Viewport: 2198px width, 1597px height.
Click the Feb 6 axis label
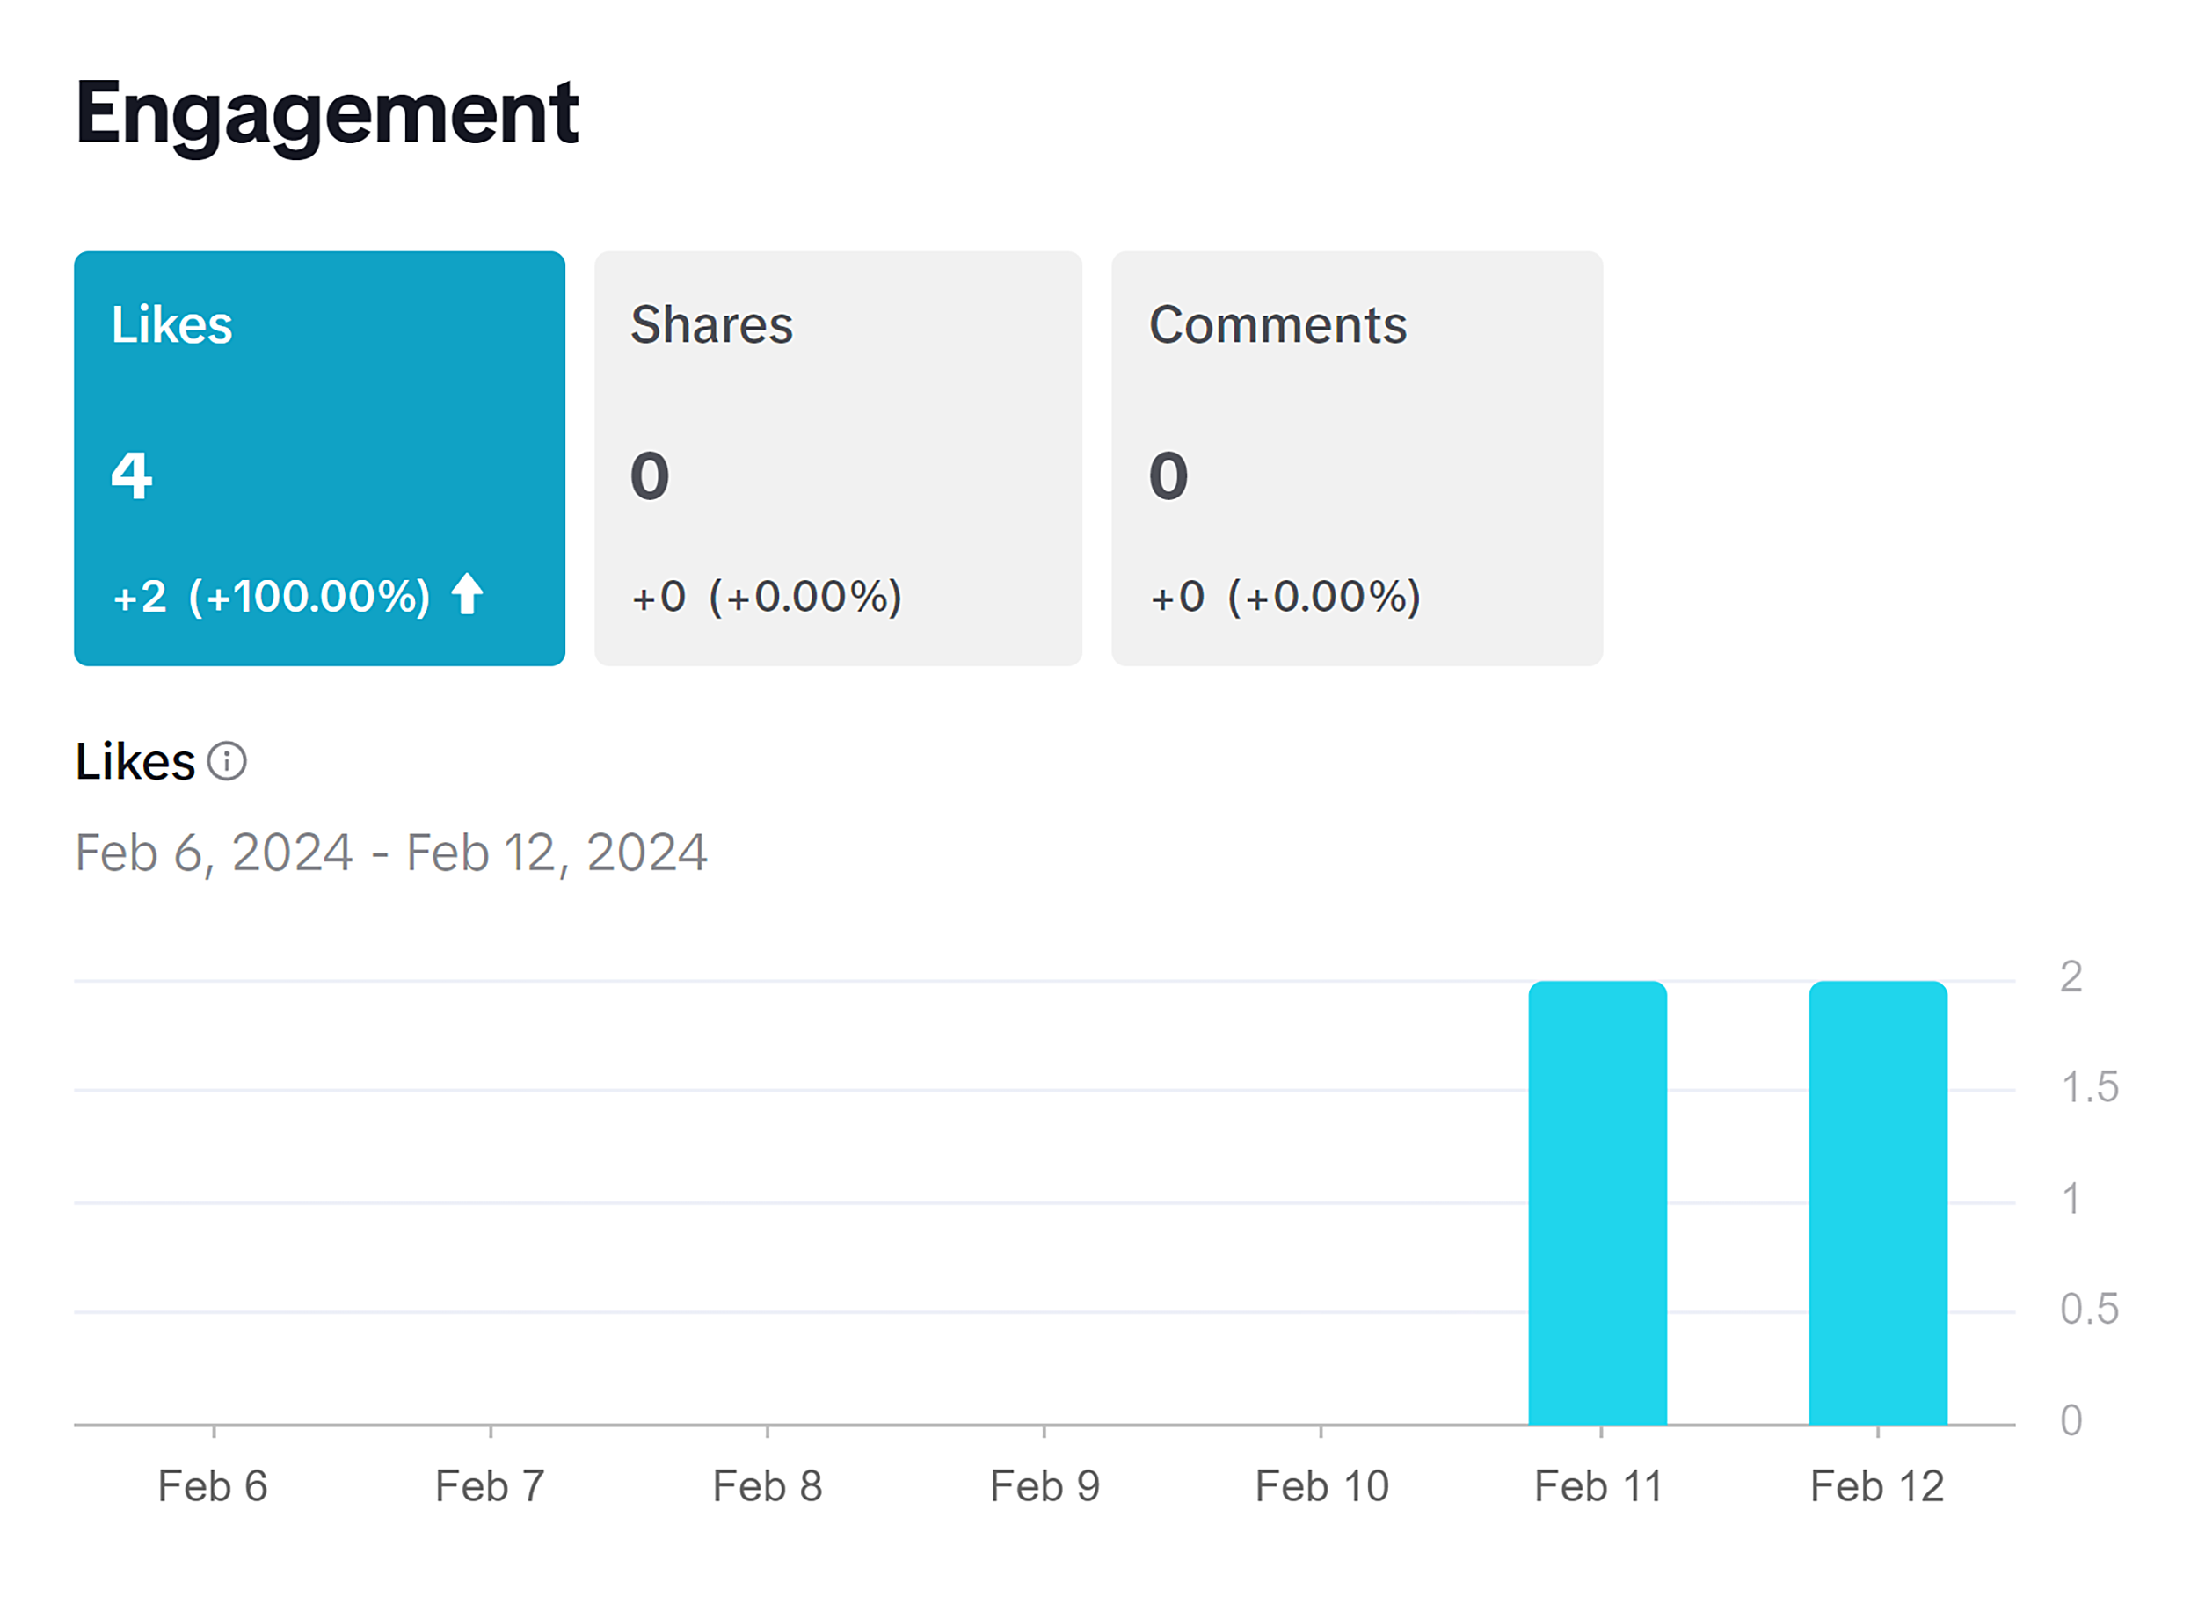(x=215, y=1484)
